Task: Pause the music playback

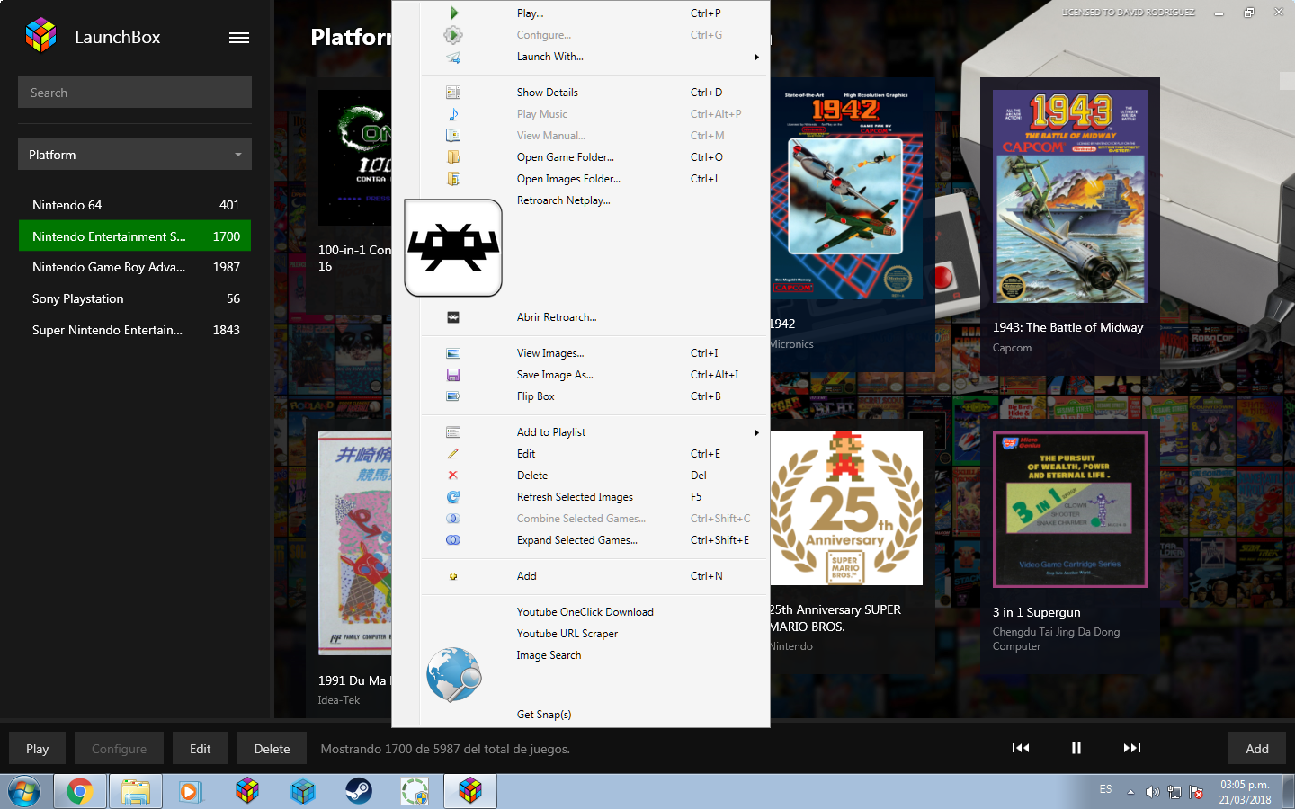Action: pyautogui.click(x=1076, y=748)
